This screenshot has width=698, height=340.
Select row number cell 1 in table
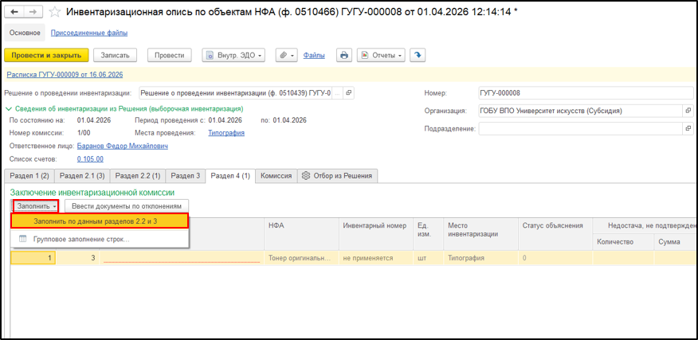pyautogui.click(x=33, y=258)
